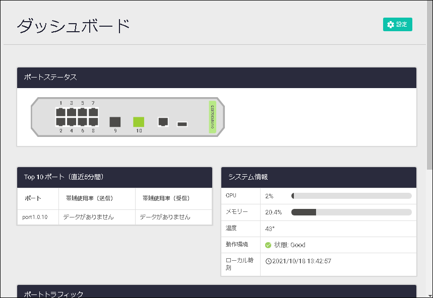Click SFP port 9 on the switch
This screenshot has height=298, width=433.
pyautogui.click(x=115, y=121)
